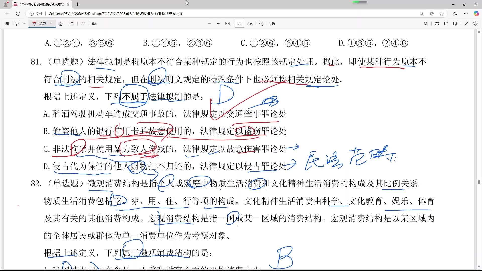Open the document table of contents
The width and height of the screenshot is (482, 271).
pyautogui.click(x=6, y=24)
